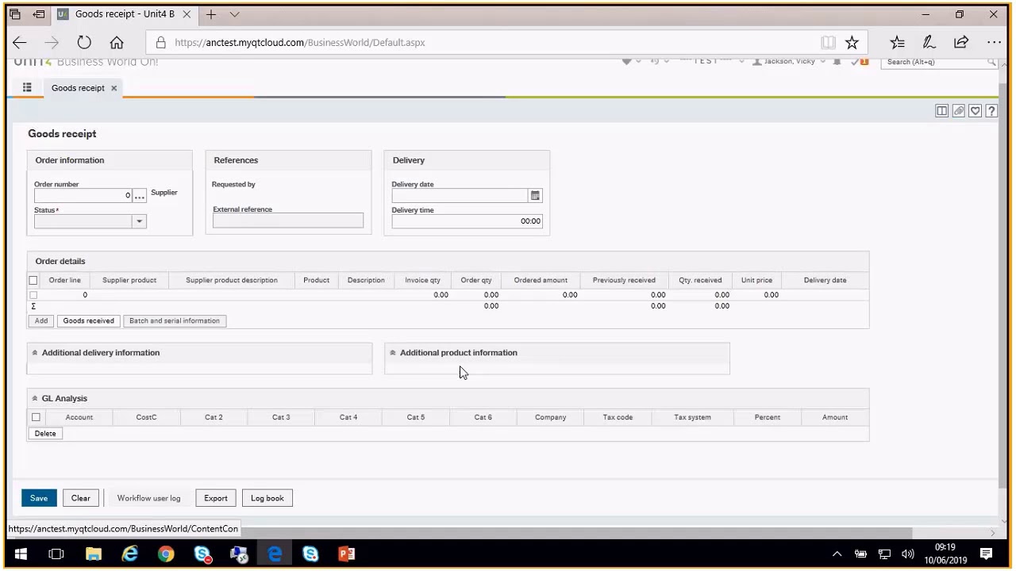Viewport: 1016px width, 571px height.
Task: Open the Workflow user log
Action: (148, 498)
